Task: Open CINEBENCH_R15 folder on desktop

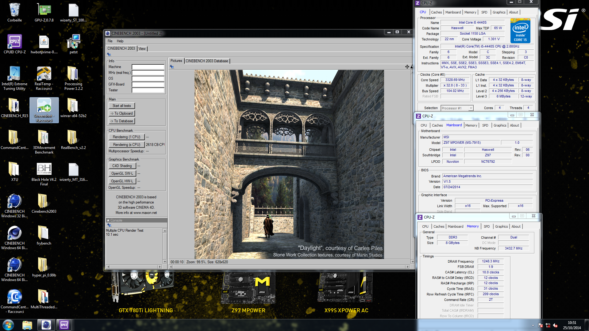Action: click(x=14, y=108)
